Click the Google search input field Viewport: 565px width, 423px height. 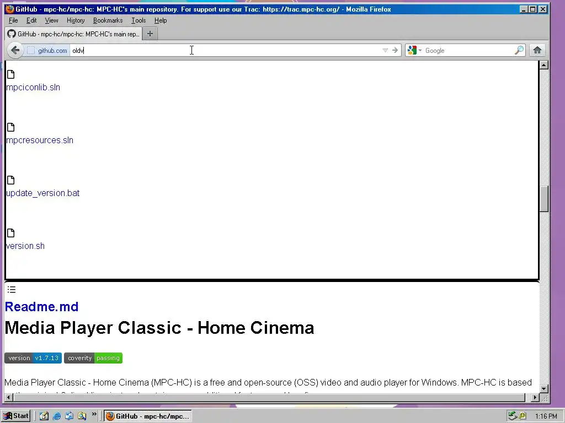click(x=468, y=51)
